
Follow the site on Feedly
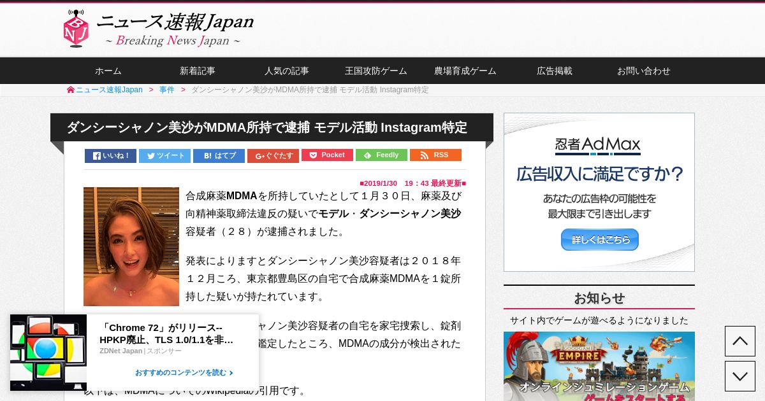pyautogui.click(x=381, y=155)
